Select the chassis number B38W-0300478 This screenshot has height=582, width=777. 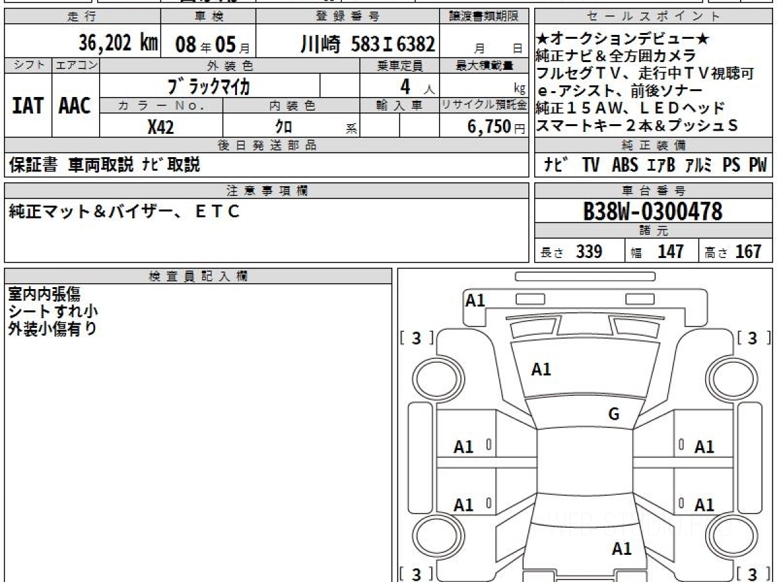pyautogui.click(x=653, y=211)
